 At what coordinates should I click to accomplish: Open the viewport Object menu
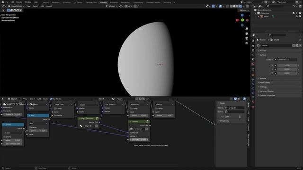(49, 6)
